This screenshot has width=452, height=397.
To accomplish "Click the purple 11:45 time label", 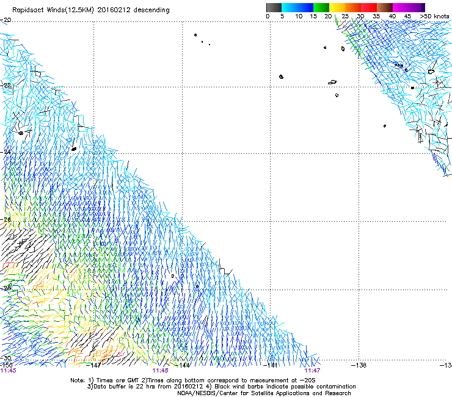I will tap(9, 371).
